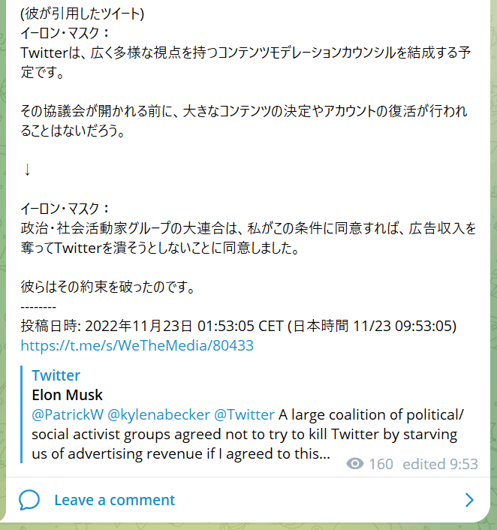The width and height of the screenshot is (497, 530).
Task: Click the down arrow symbol in message
Action: tap(27, 170)
